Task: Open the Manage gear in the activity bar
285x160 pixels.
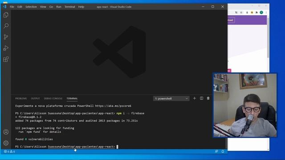Action: click(x=6, y=143)
